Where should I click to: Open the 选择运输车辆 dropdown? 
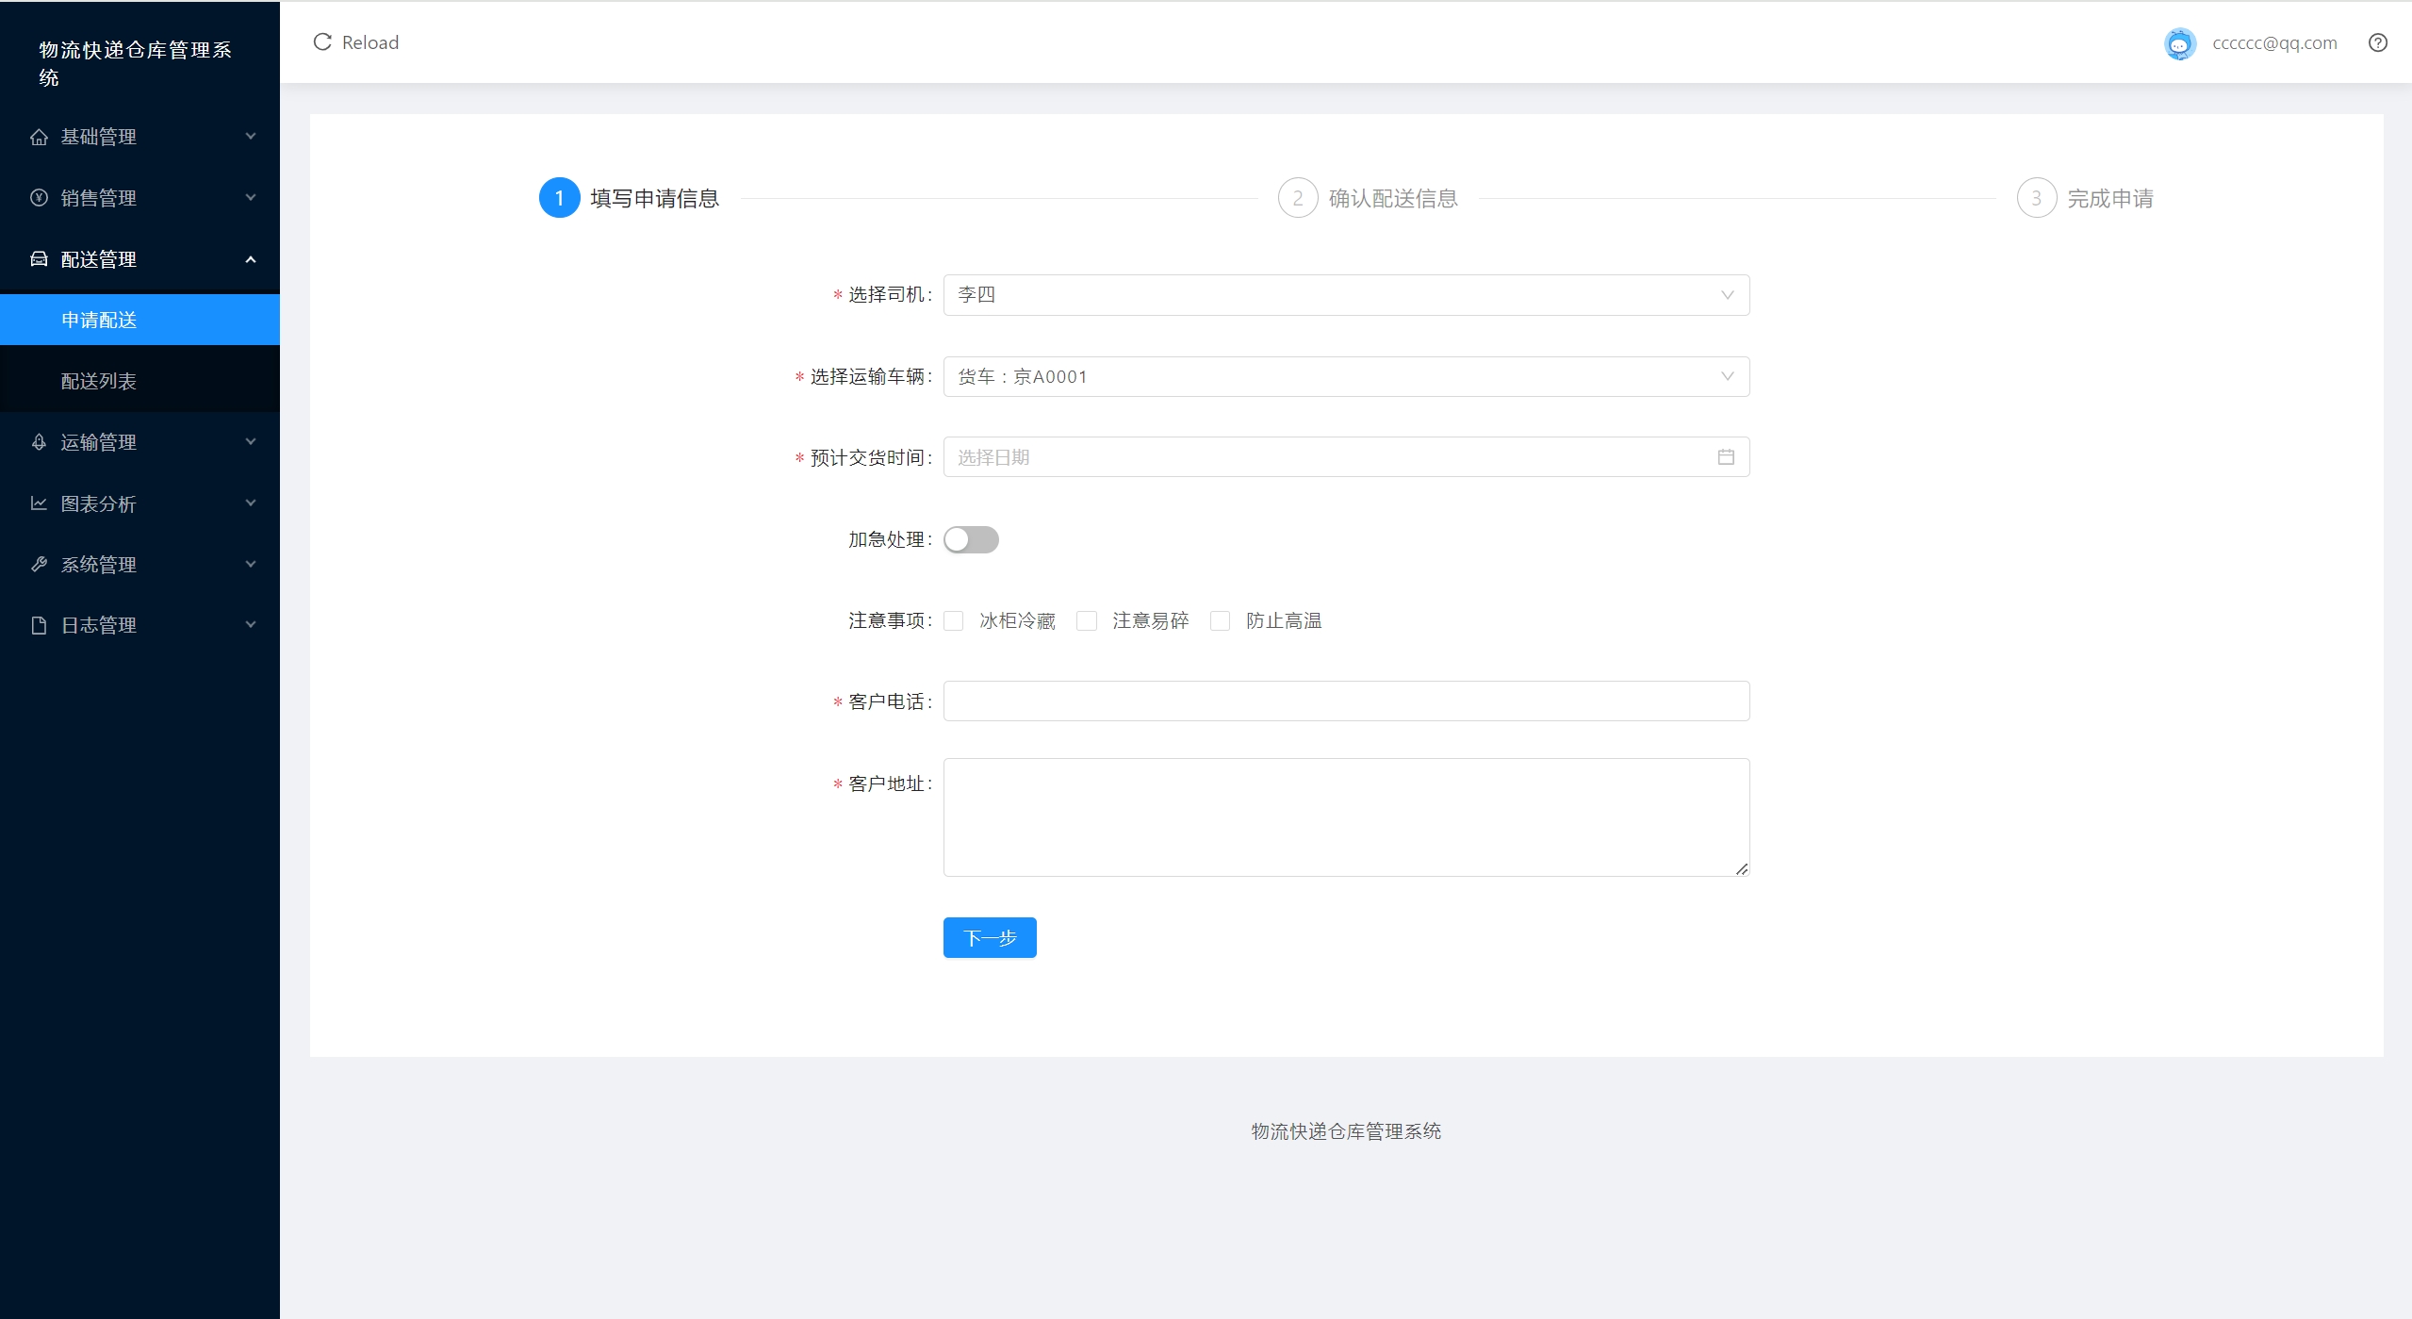[1346, 377]
